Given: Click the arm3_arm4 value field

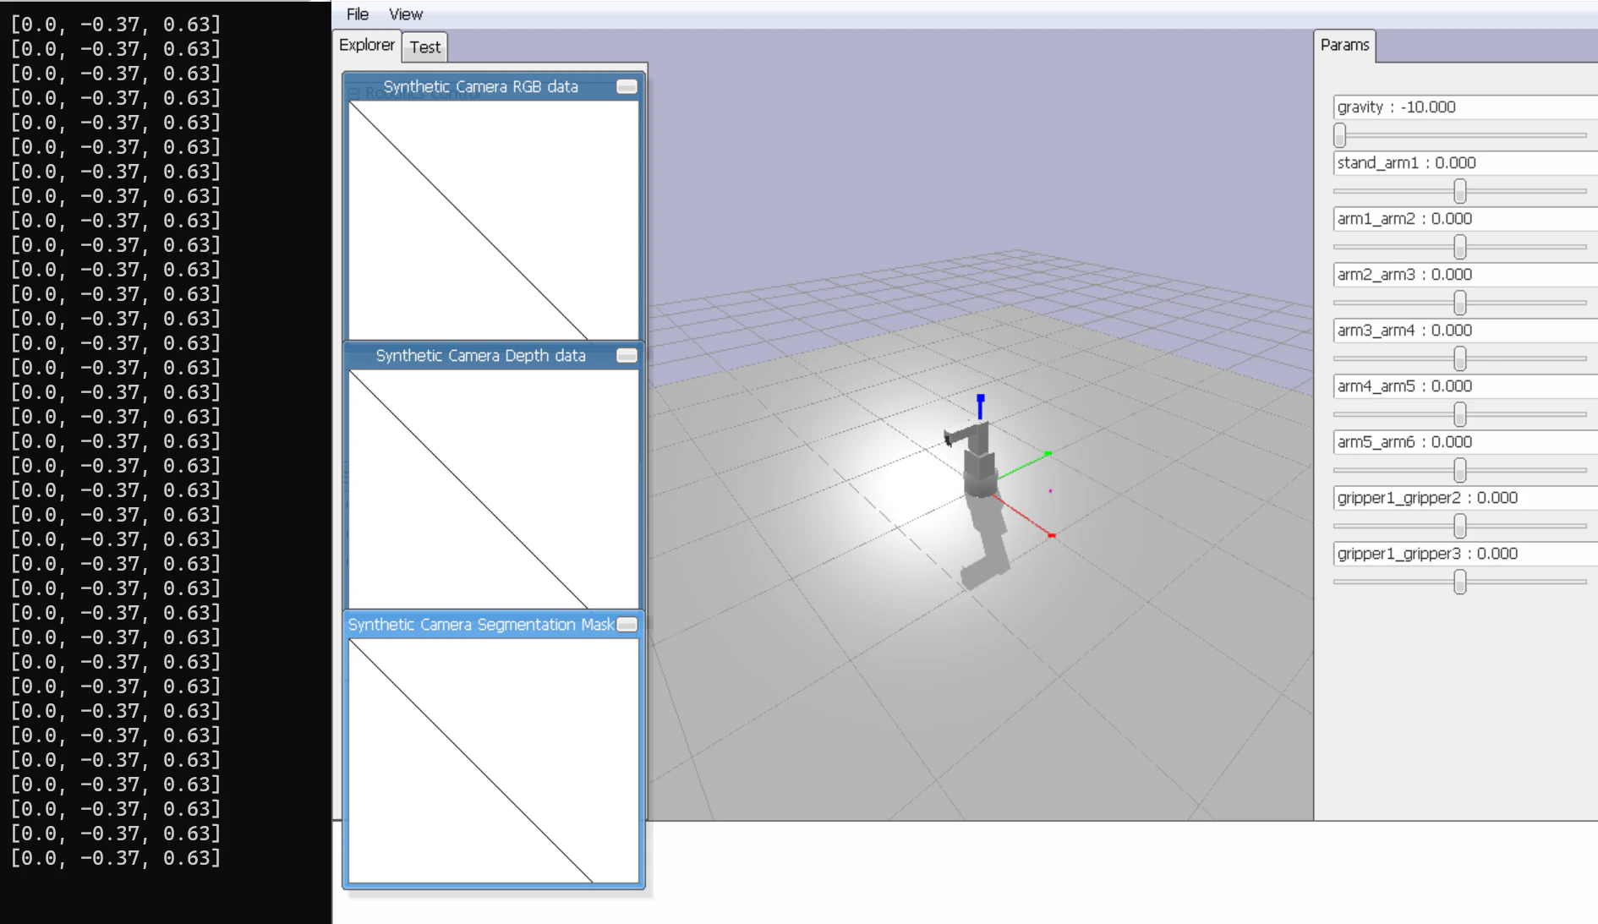Looking at the screenshot, I should click(1465, 331).
